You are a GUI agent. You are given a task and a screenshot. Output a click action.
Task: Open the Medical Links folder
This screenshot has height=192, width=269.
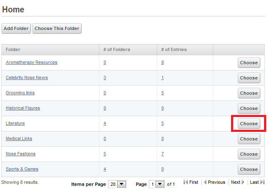click(19, 138)
